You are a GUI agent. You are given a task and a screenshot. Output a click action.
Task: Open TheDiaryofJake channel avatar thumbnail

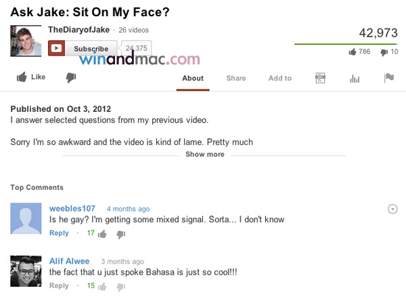tap(26, 41)
